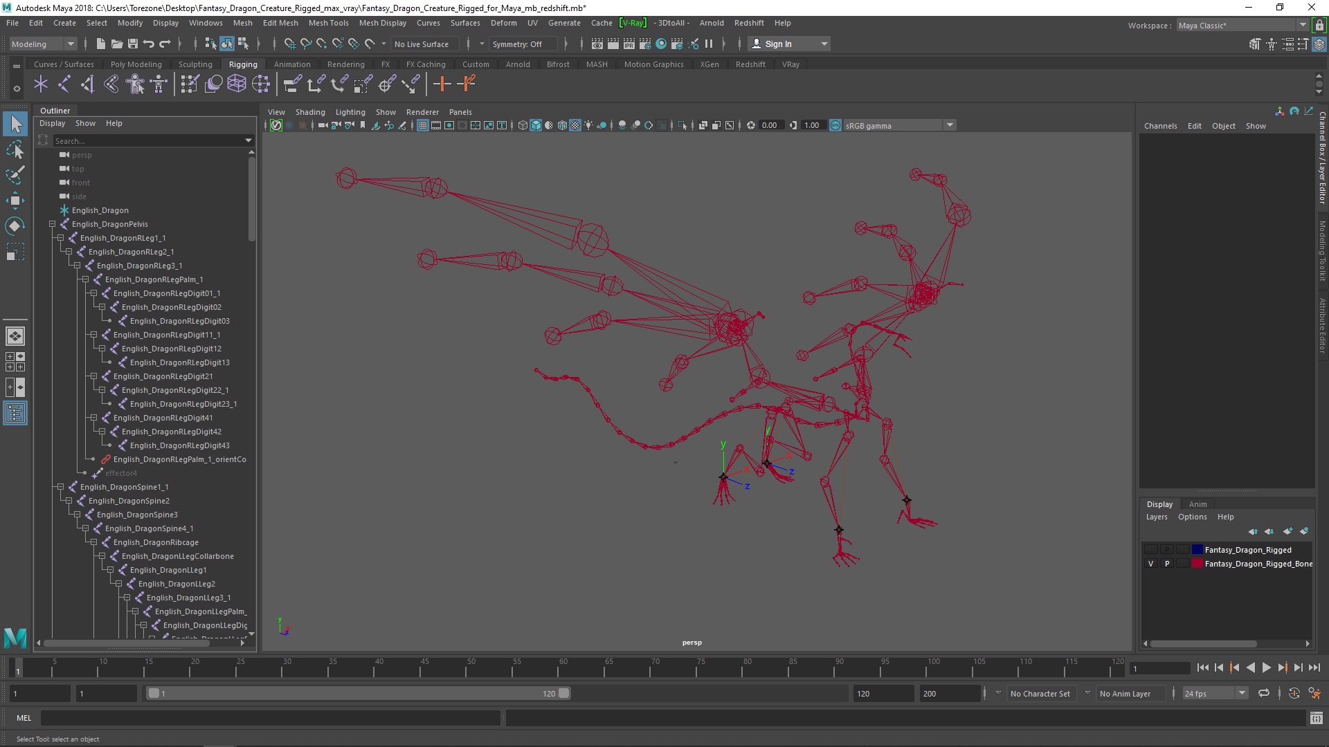Activate the Create Joints shelf tool

point(64,84)
